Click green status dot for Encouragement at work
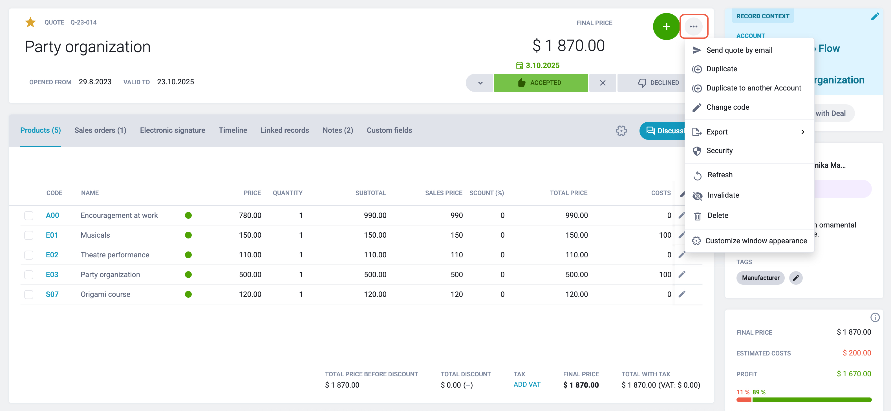The image size is (891, 411). (x=188, y=215)
